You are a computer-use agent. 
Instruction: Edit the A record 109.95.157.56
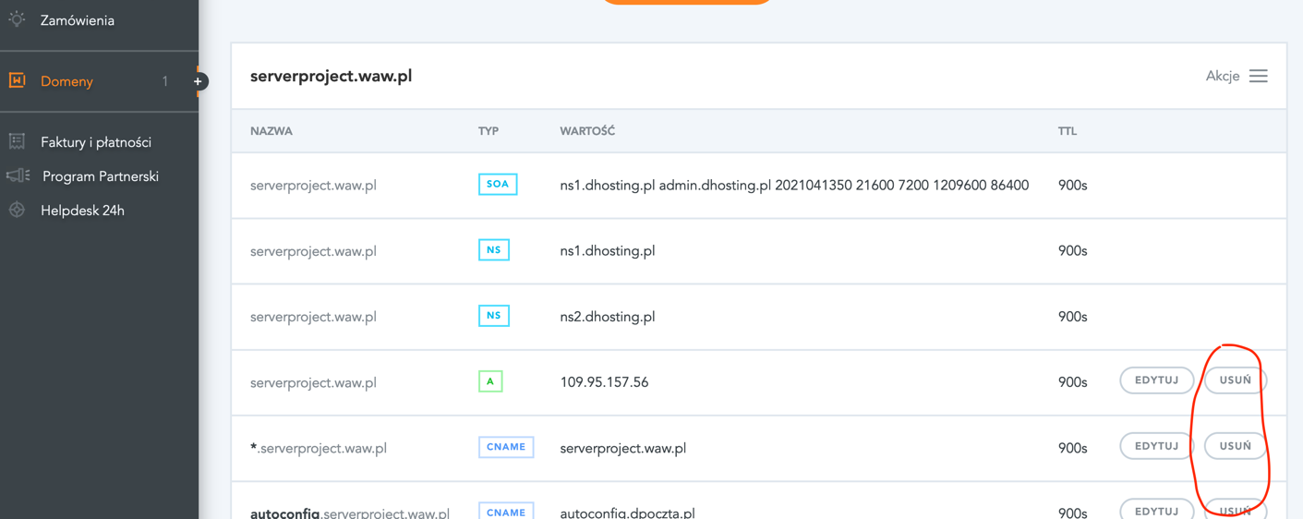1156,380
